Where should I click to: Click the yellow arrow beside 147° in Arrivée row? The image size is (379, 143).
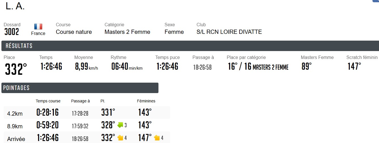157,138
